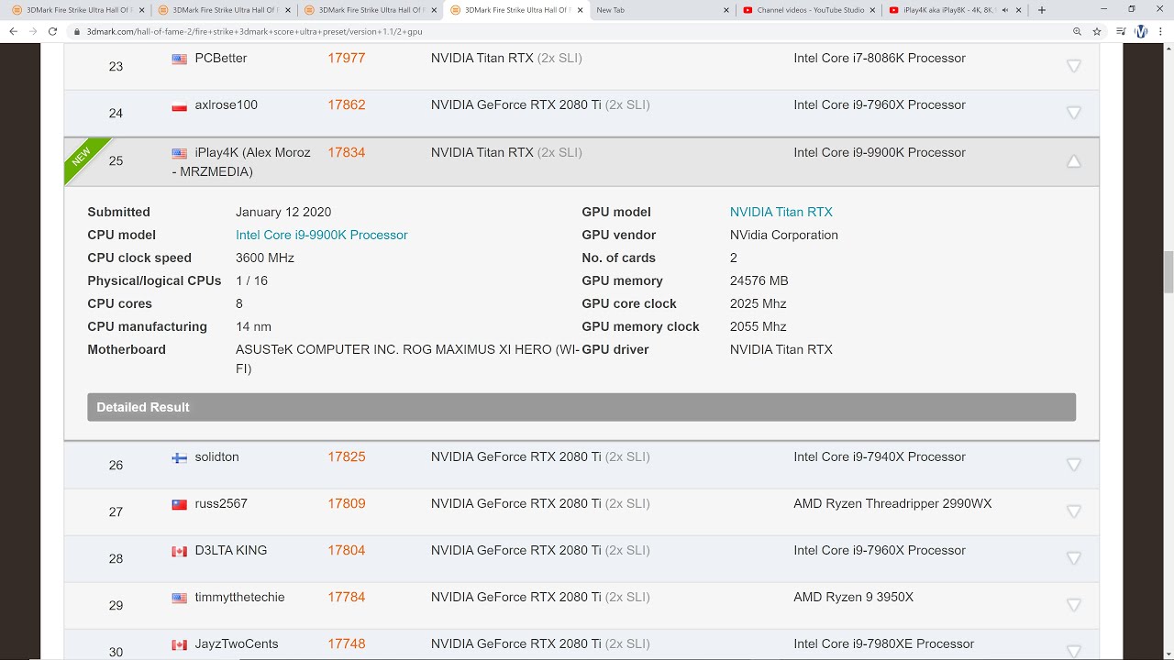Click AMD Ryzen Threadripper 2990WX text
This screenshot has height=660, width=1174.
point(892,503)
